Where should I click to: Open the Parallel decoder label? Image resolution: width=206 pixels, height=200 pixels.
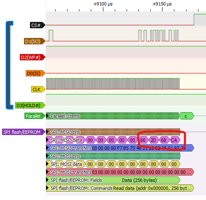click(x=35, y=116)
